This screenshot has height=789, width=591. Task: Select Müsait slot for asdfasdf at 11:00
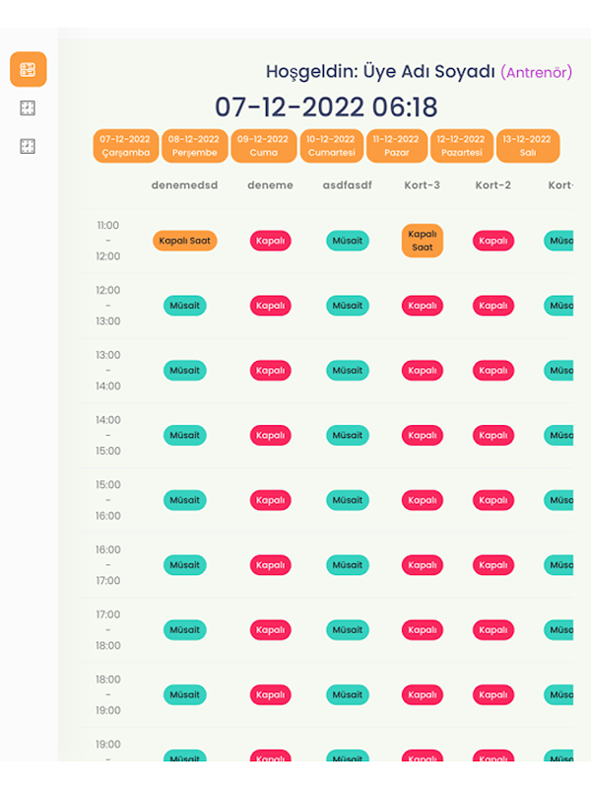tap(348, 241)
